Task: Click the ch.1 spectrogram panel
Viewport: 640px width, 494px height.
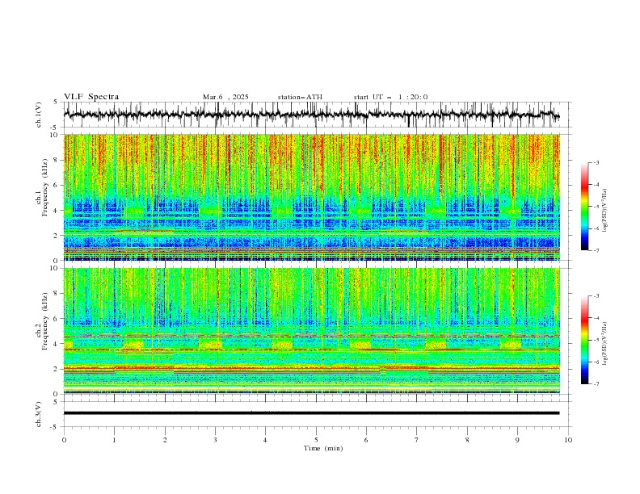Action: tap(311, 197)
